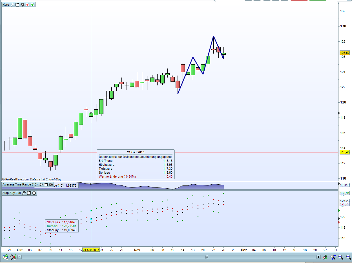352x263 pixels.
Task: Click the Nov label on time axis
Action: pyautogui.click(x=137, y=250)
